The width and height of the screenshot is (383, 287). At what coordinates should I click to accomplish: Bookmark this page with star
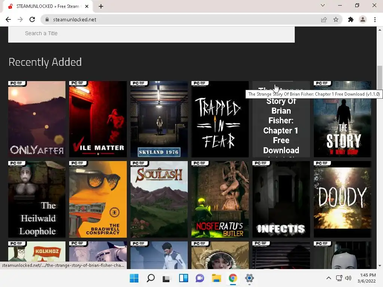coord(336,19)
